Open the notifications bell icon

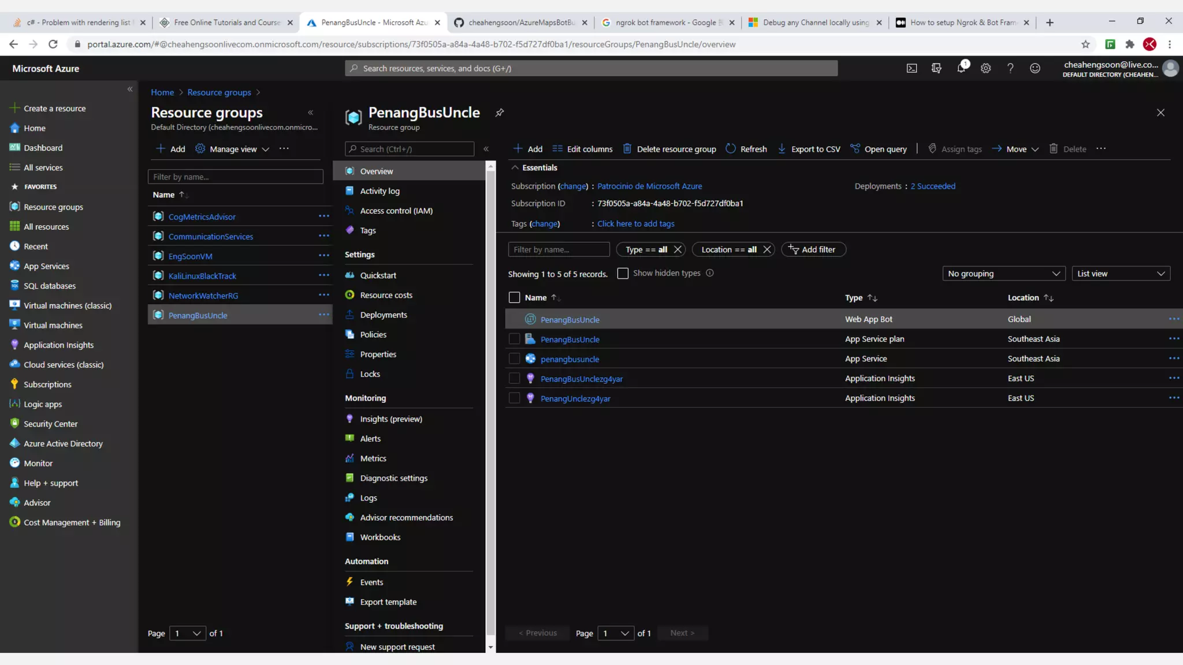click(961, 68)
